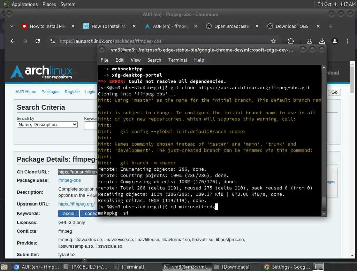The image size is (357, 271).
Task: Open the Applications menu
Action: 25,4
